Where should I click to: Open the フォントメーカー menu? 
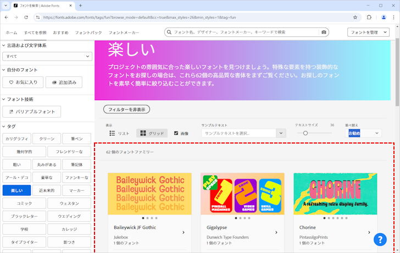click(124, 32)
